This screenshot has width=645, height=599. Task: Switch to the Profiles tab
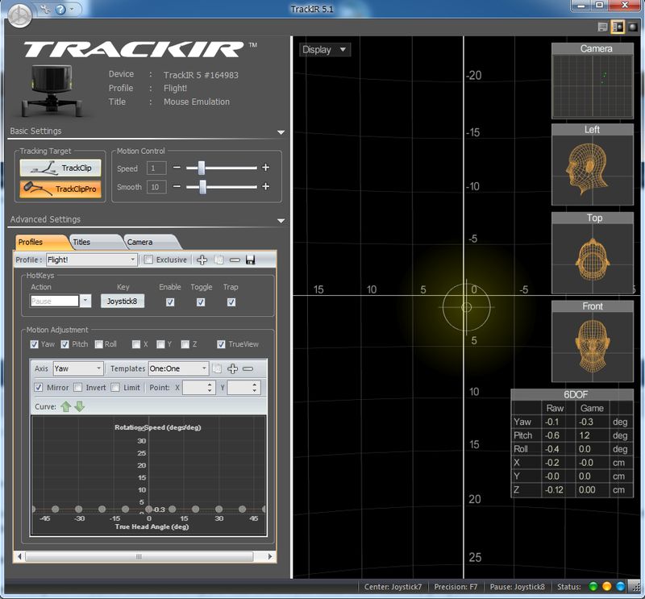41,242
